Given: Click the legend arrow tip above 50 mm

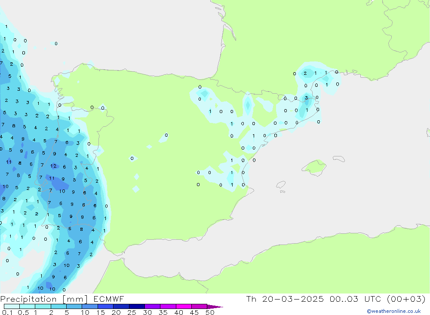Looking at the screenshot, I should click(215, 307).
